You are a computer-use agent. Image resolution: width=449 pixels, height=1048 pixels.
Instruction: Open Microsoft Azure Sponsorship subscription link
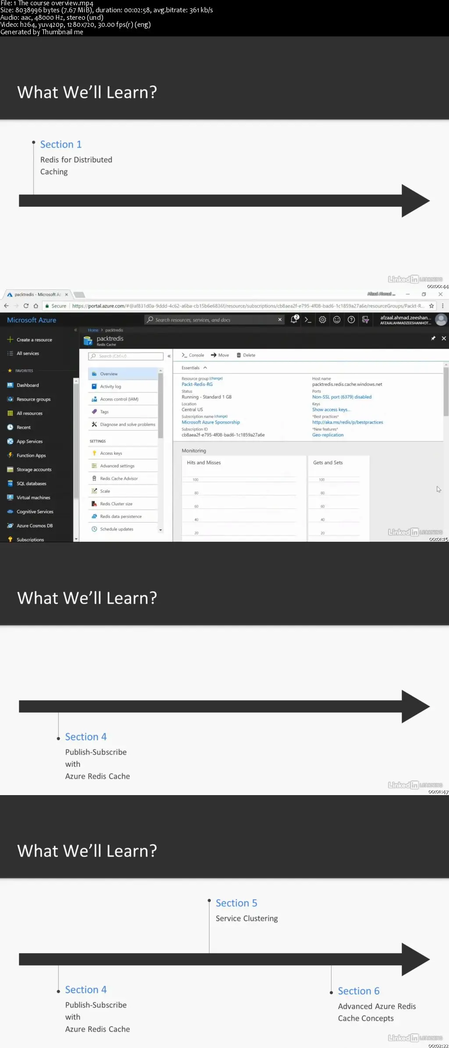(x=210, y=422)
